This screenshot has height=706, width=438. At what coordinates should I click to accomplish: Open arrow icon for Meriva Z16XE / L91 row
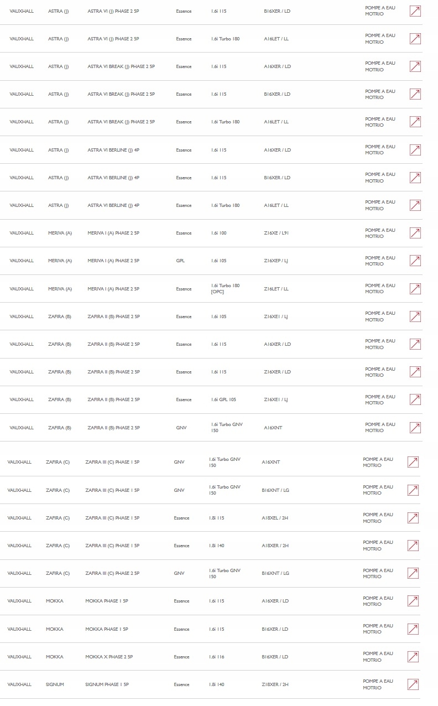point(415,233)
